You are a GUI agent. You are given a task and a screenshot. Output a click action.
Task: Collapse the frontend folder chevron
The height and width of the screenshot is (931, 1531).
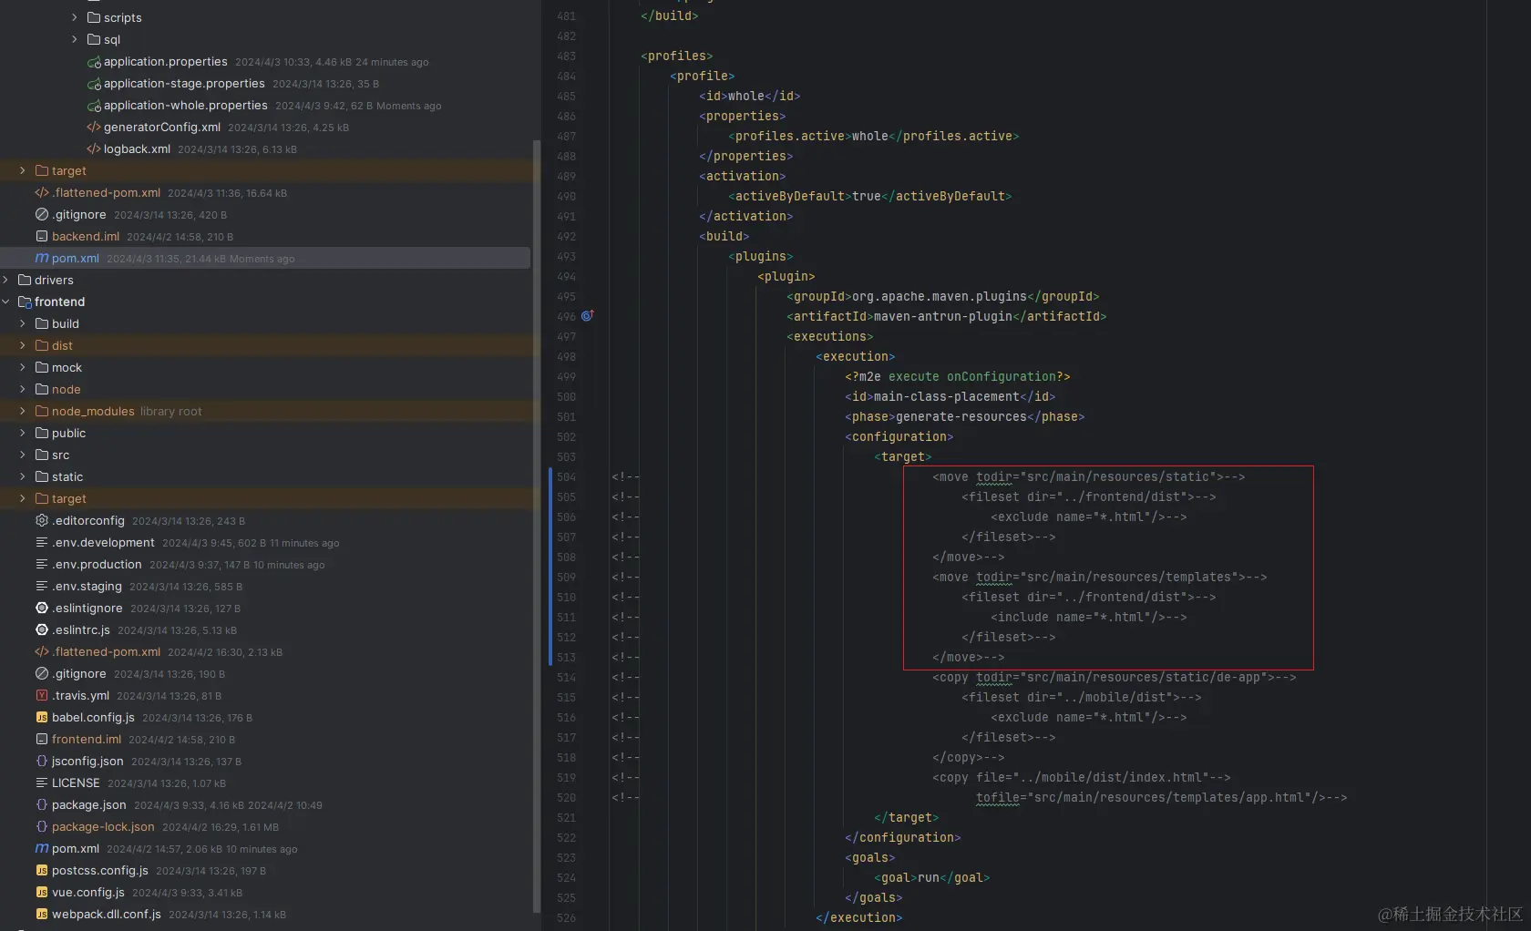pyautogui.click(x=6, y=302)
